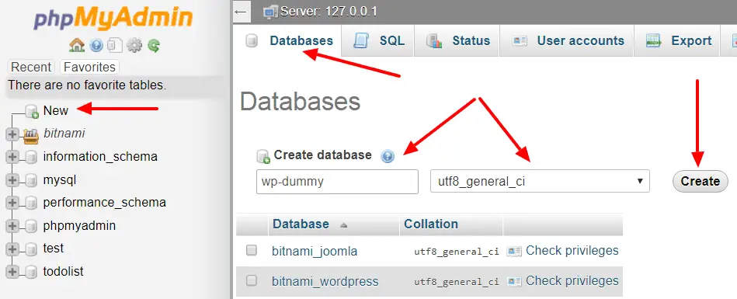Open the Recent tables list

pos(31,68)
